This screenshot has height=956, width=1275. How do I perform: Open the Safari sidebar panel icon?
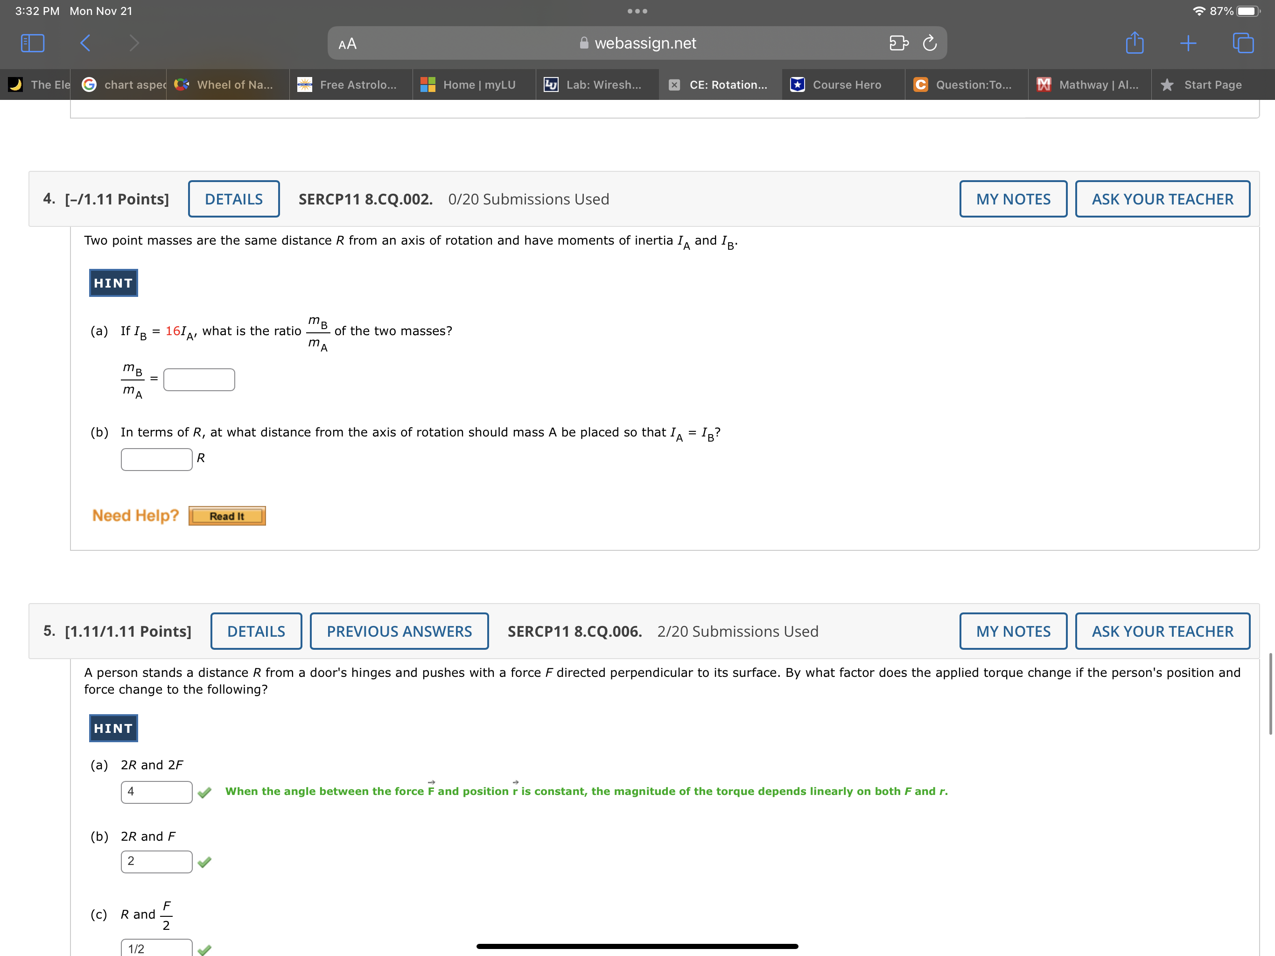point(32,43)
